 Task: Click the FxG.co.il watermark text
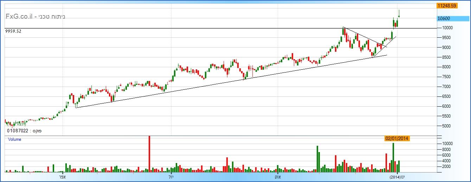coord(20,17)
